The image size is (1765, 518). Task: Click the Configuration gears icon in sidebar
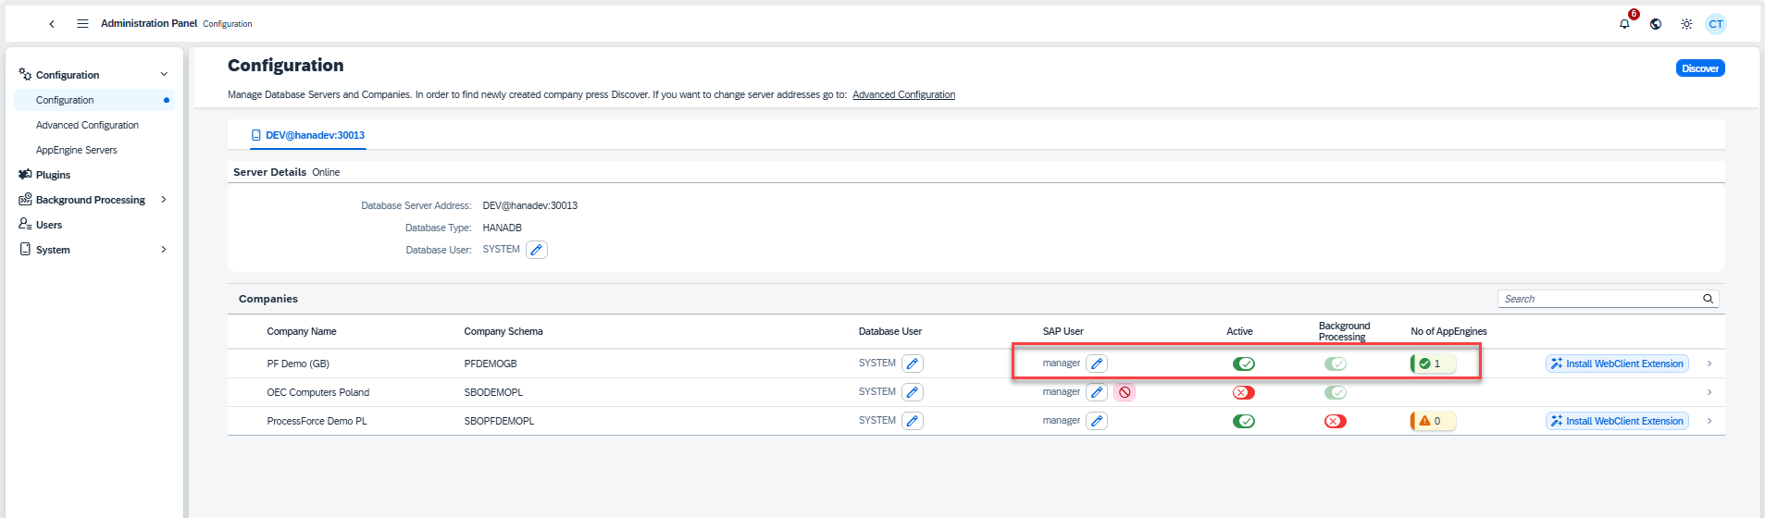[25, 74]
